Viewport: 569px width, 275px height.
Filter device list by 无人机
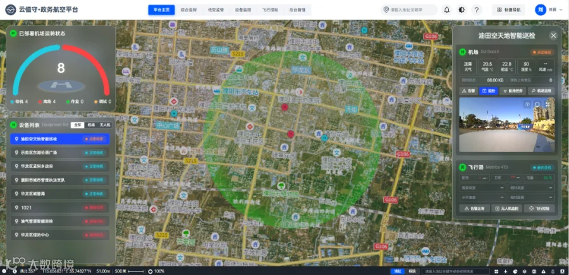105,125
